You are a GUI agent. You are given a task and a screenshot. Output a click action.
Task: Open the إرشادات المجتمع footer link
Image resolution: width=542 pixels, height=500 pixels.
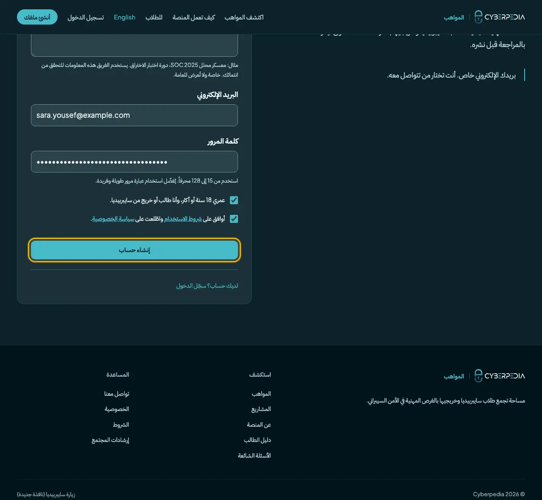pos(110,440)
